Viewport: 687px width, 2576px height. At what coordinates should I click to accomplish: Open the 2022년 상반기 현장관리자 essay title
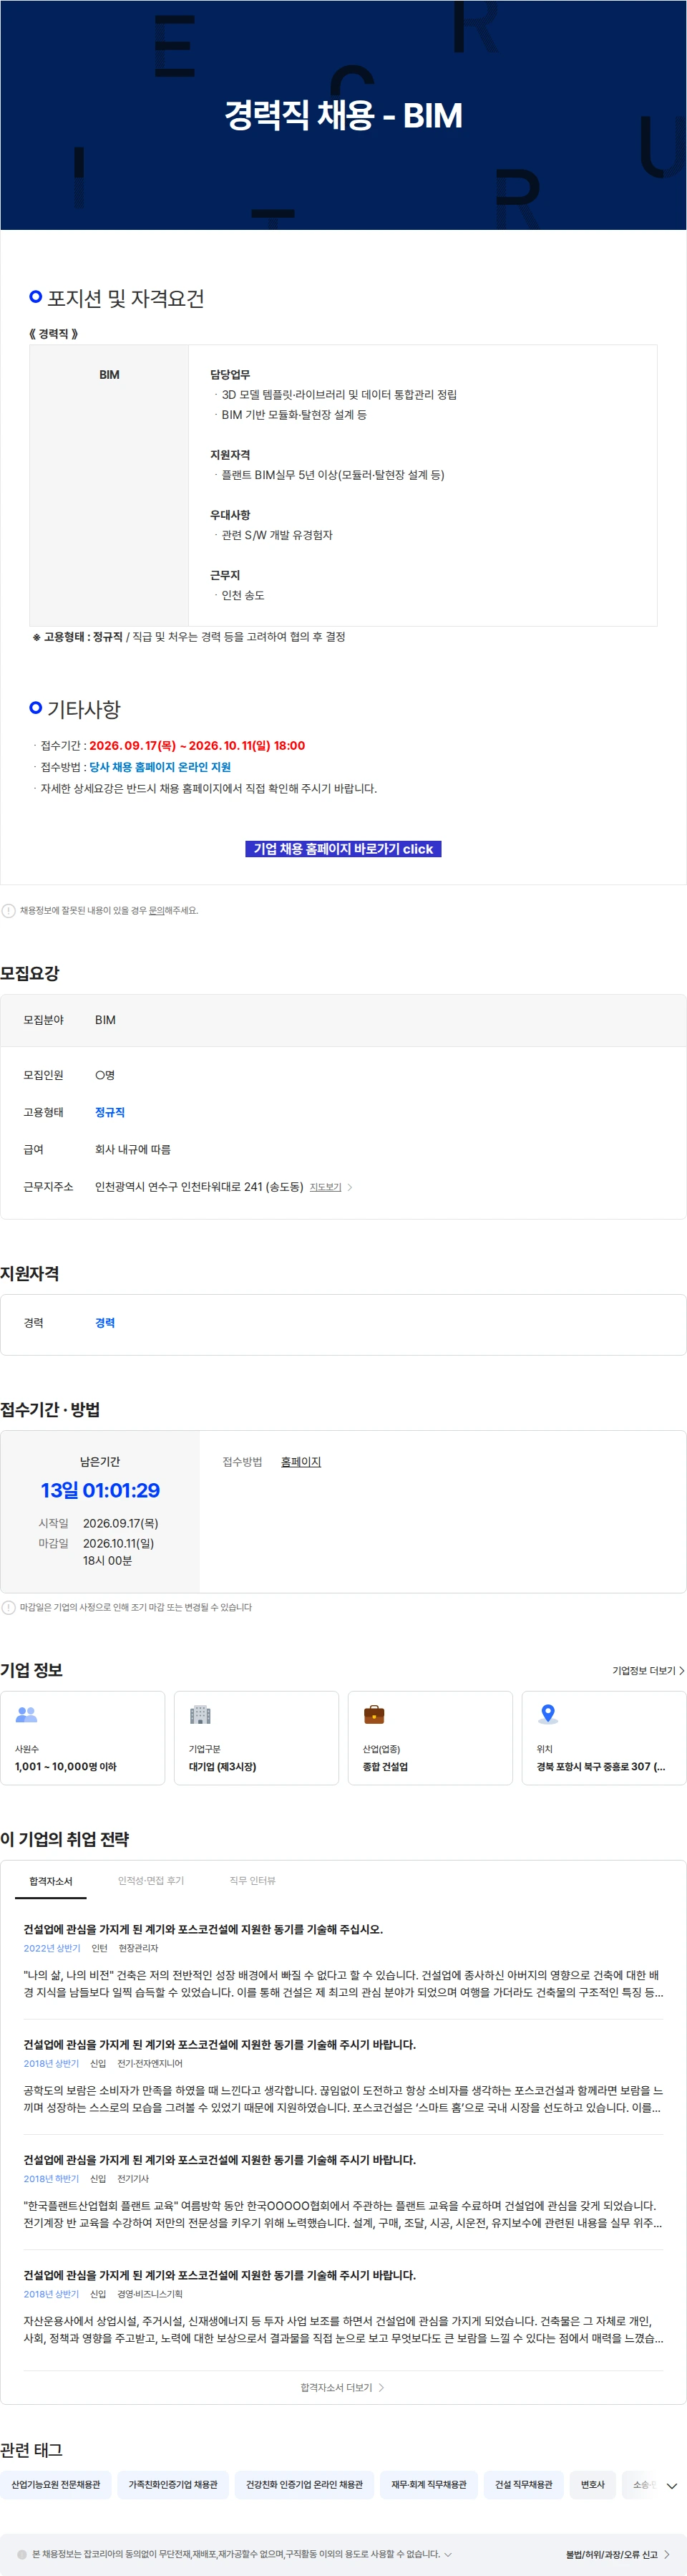point(203,1929)
